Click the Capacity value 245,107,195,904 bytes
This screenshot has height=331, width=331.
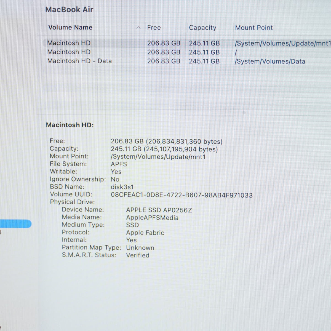(164, 149)
